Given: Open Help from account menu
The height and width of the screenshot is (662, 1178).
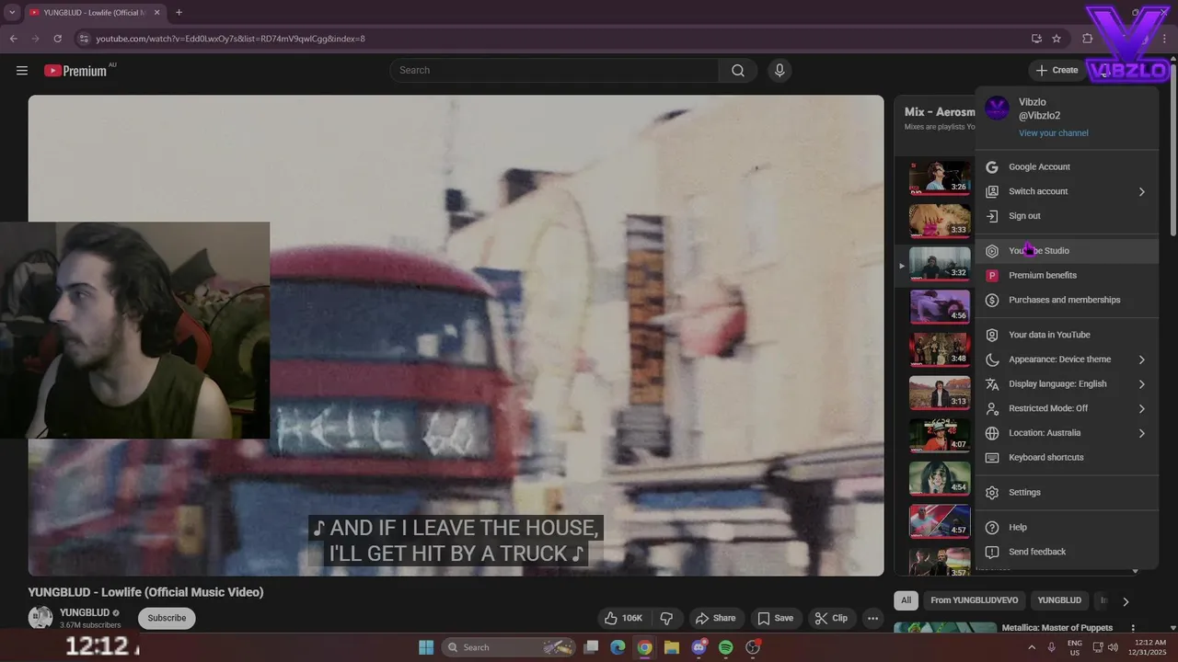Looking at the screenshot, I should click(x=1067, y=527).
